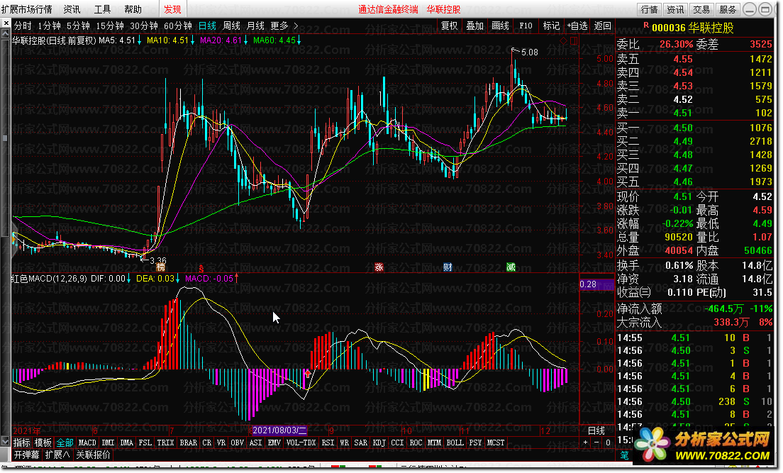Select the MCST indicator
The height and width of the screenshot is (473, 783).
[495, 443]
